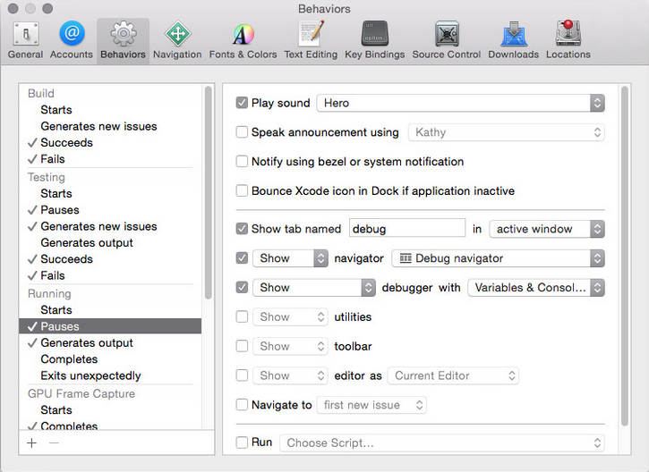
Task: Open Show dropdown for debugger
Action: [314, 288]
